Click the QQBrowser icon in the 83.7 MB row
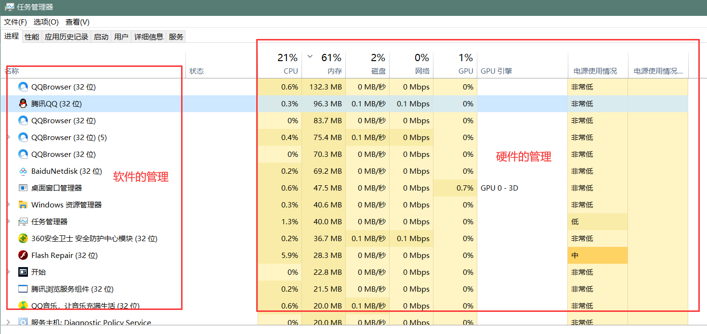This screenshot has height=334, width=707. [23, 121]
